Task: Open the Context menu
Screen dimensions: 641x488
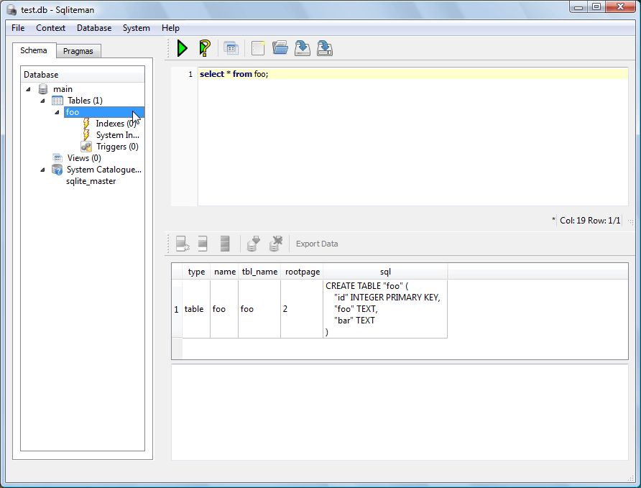Action: pyautogui.click(x=50, y=28)
